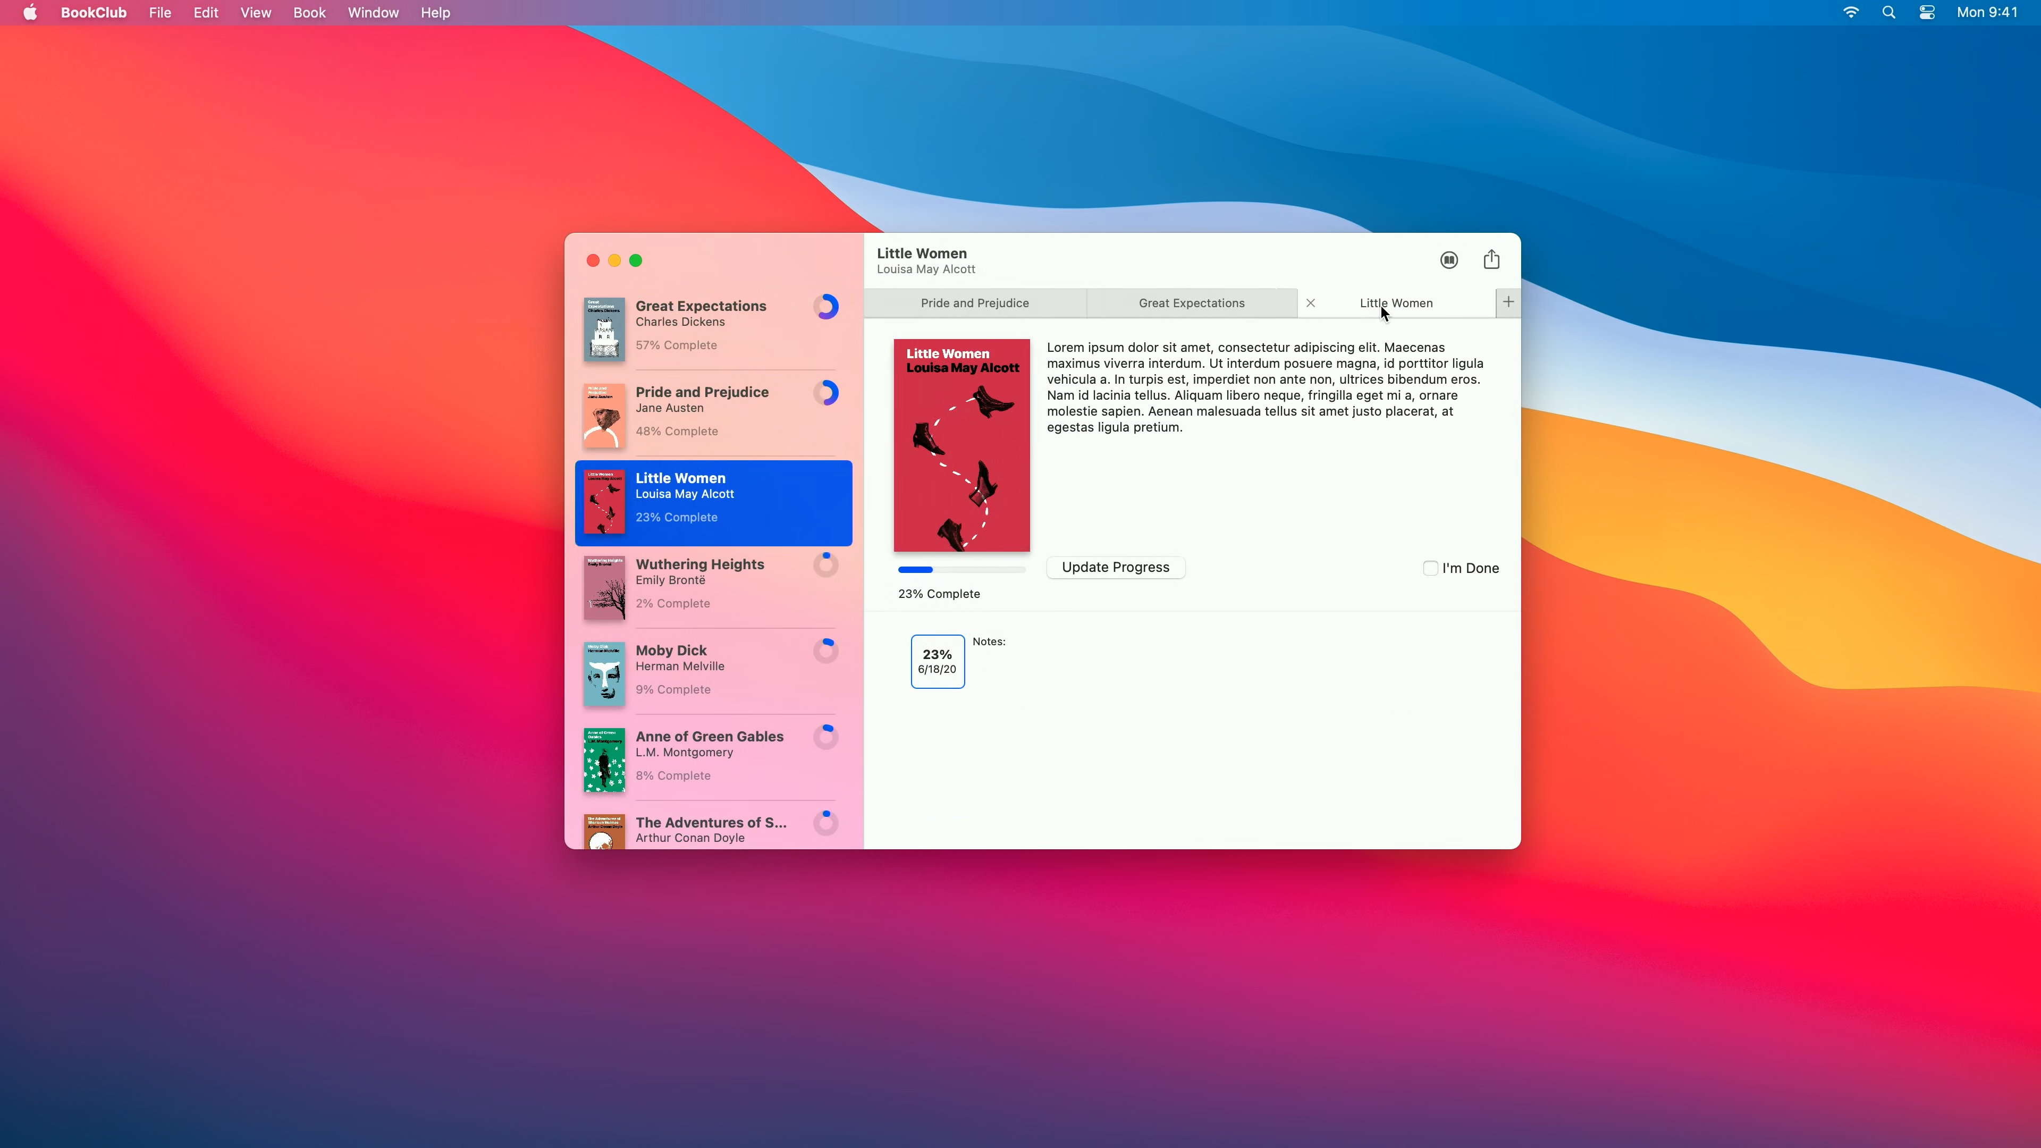Screen dimensions: 2041x1148
Task: Close the Little Women tab
Action: (1311, 302)
